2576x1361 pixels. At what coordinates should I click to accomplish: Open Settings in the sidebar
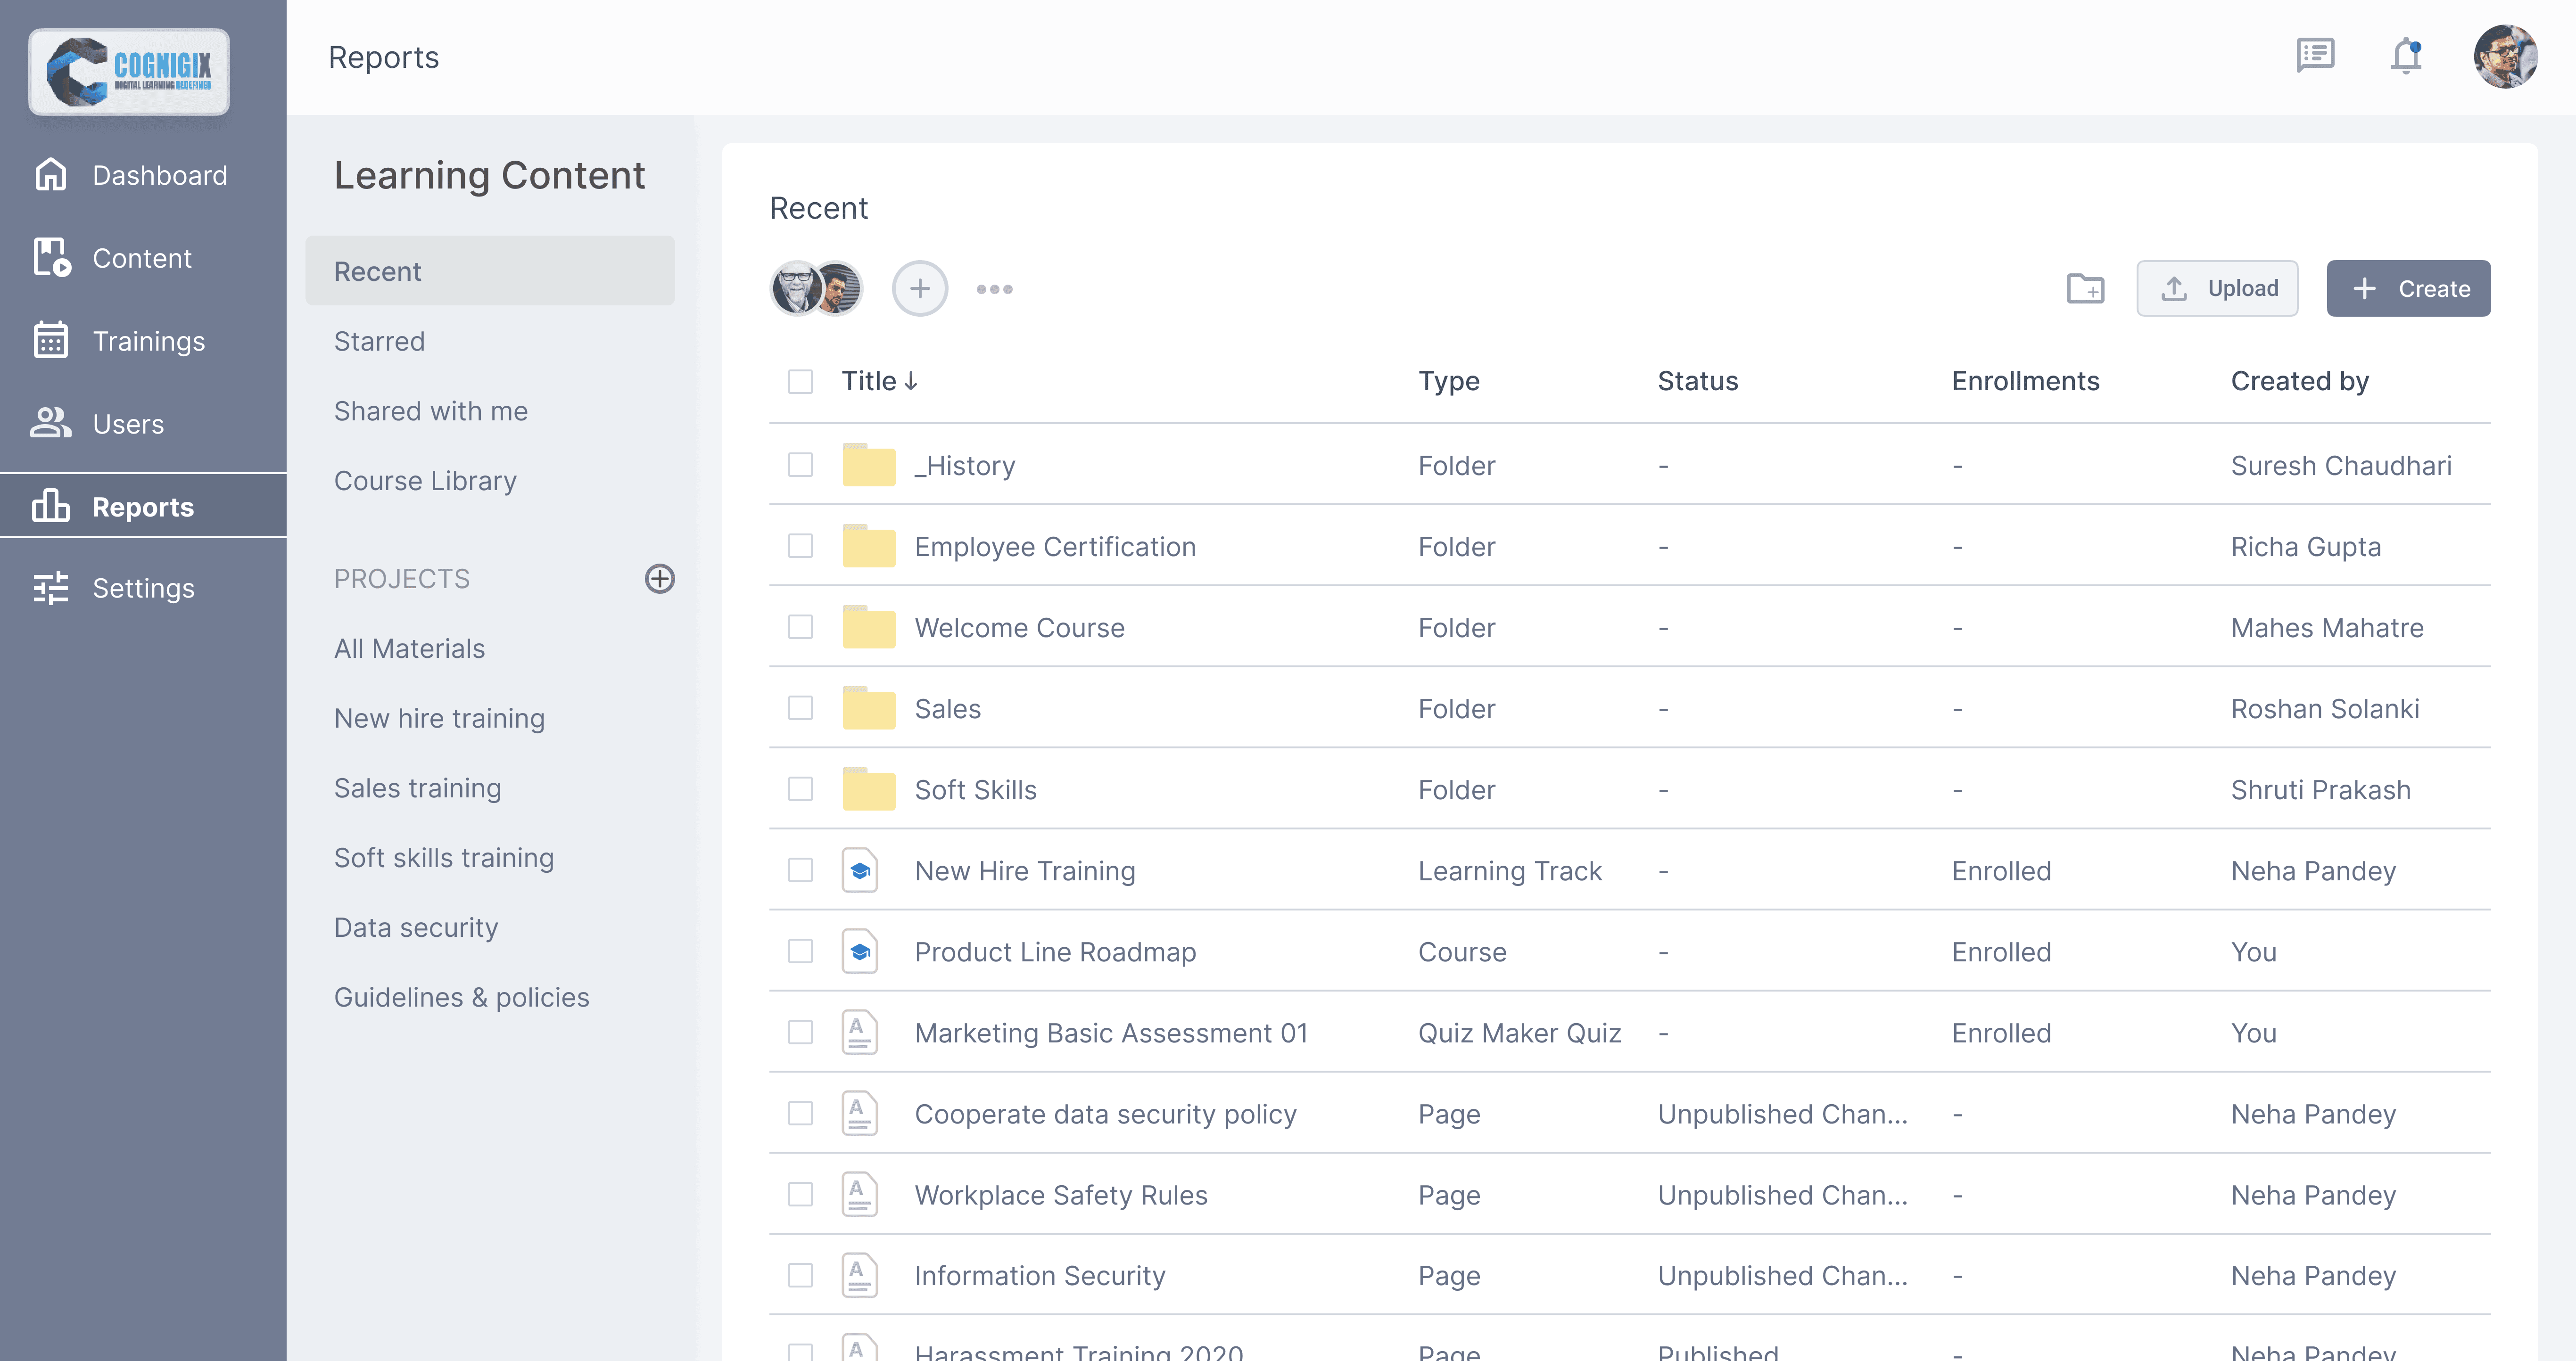tap(143, 588)
